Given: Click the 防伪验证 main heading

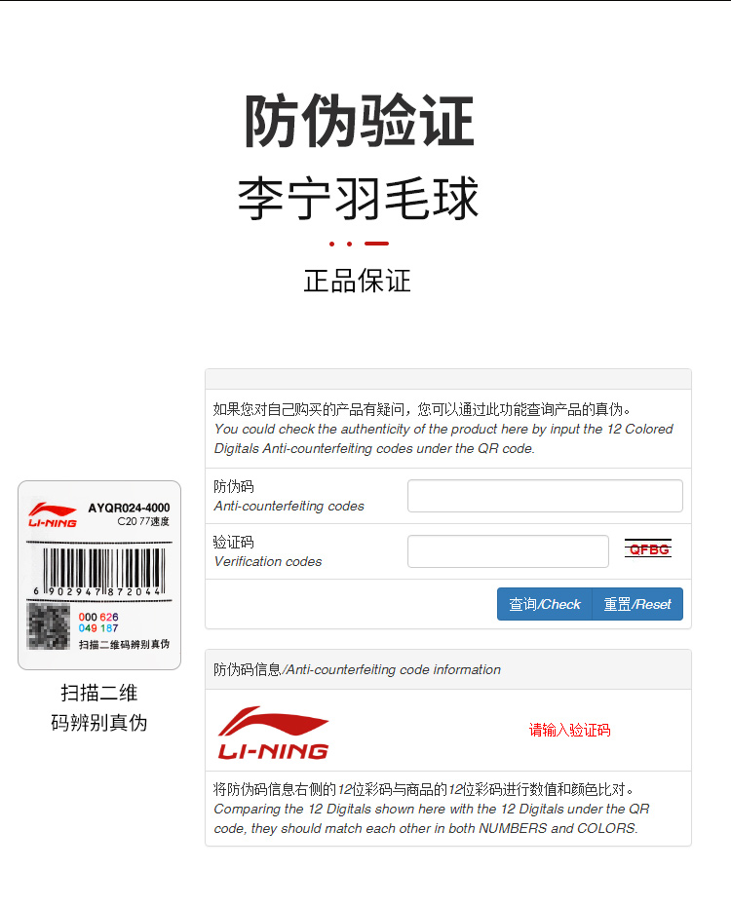Looking at the screenshot, I should [x=360, y=121].
